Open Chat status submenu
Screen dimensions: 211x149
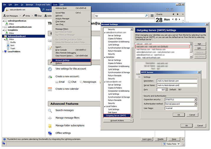(x=71, y=22)
